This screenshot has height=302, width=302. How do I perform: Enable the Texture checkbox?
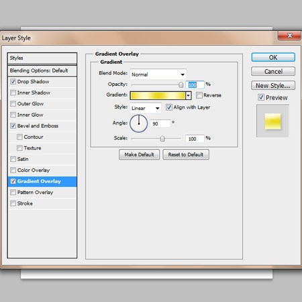[19, 148]
